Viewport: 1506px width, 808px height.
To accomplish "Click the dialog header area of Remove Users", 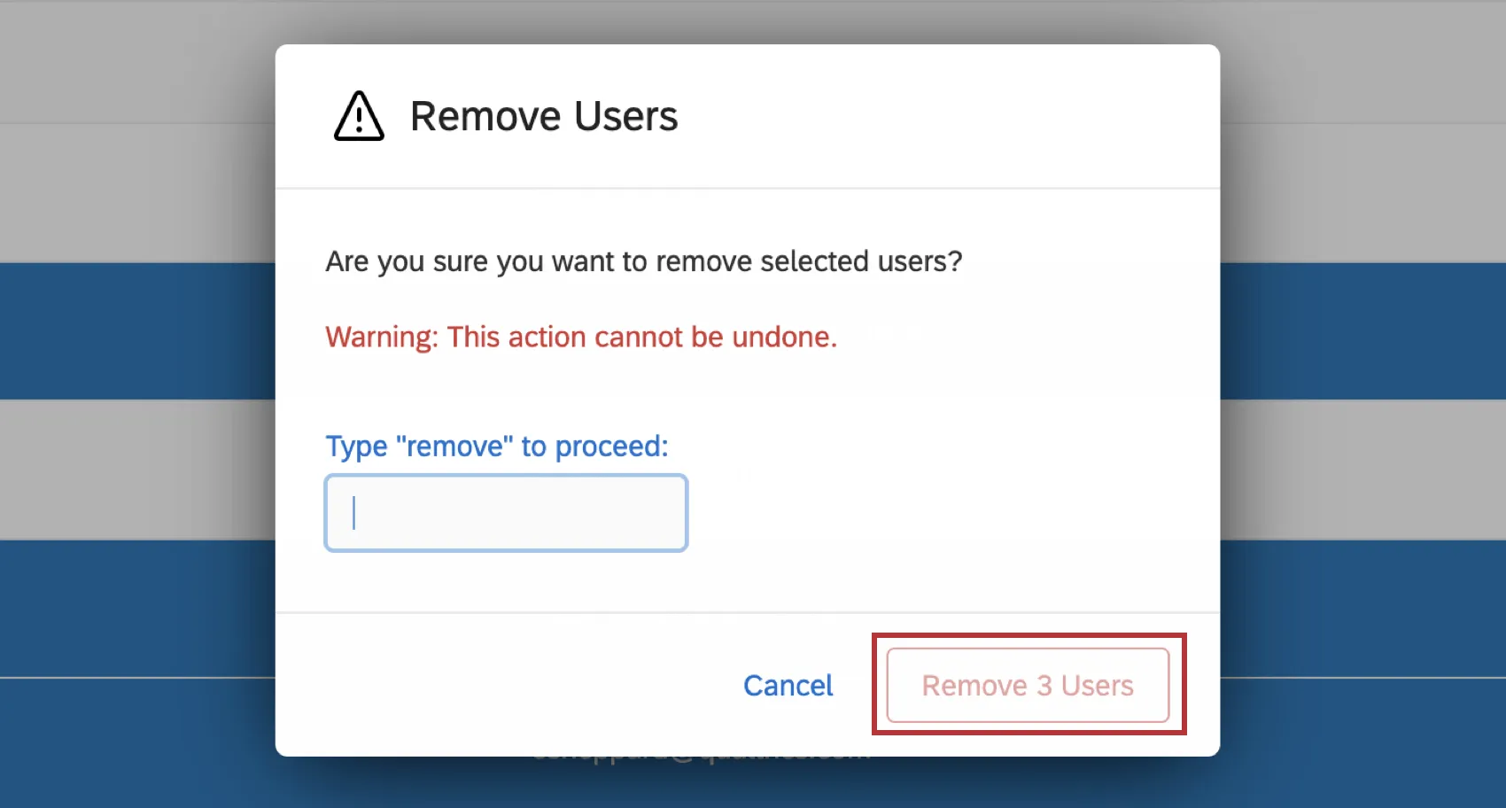I will 543,115.
